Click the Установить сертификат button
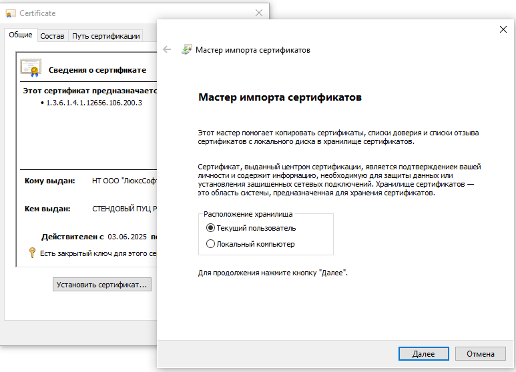516x372 pixels. pyautogui.click(x=102, y=285)
